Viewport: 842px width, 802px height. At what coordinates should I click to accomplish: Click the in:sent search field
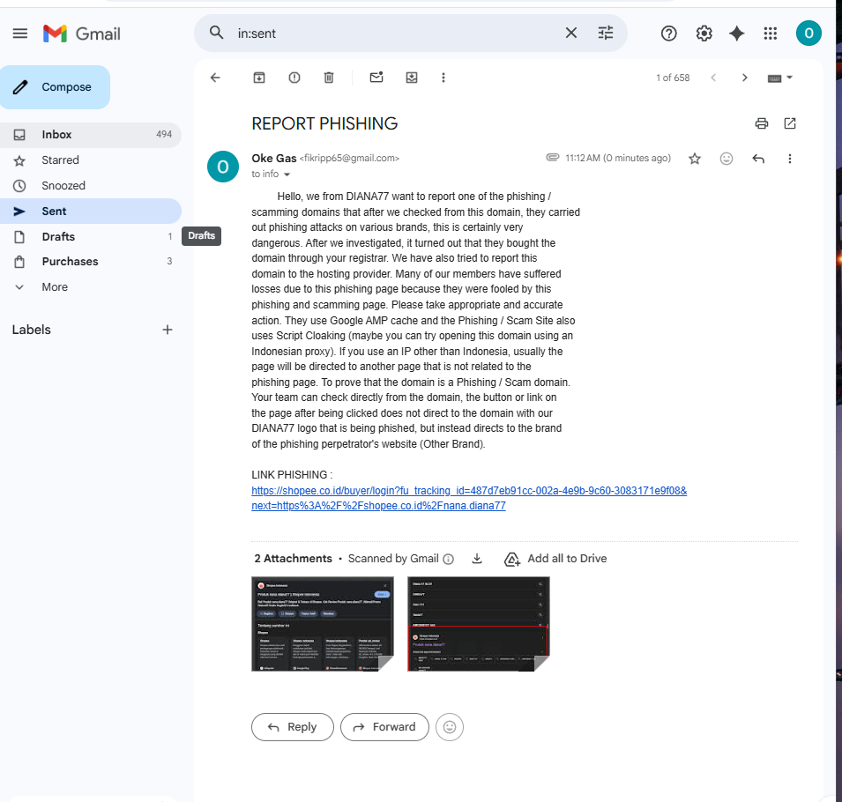[x=398, y=33]
